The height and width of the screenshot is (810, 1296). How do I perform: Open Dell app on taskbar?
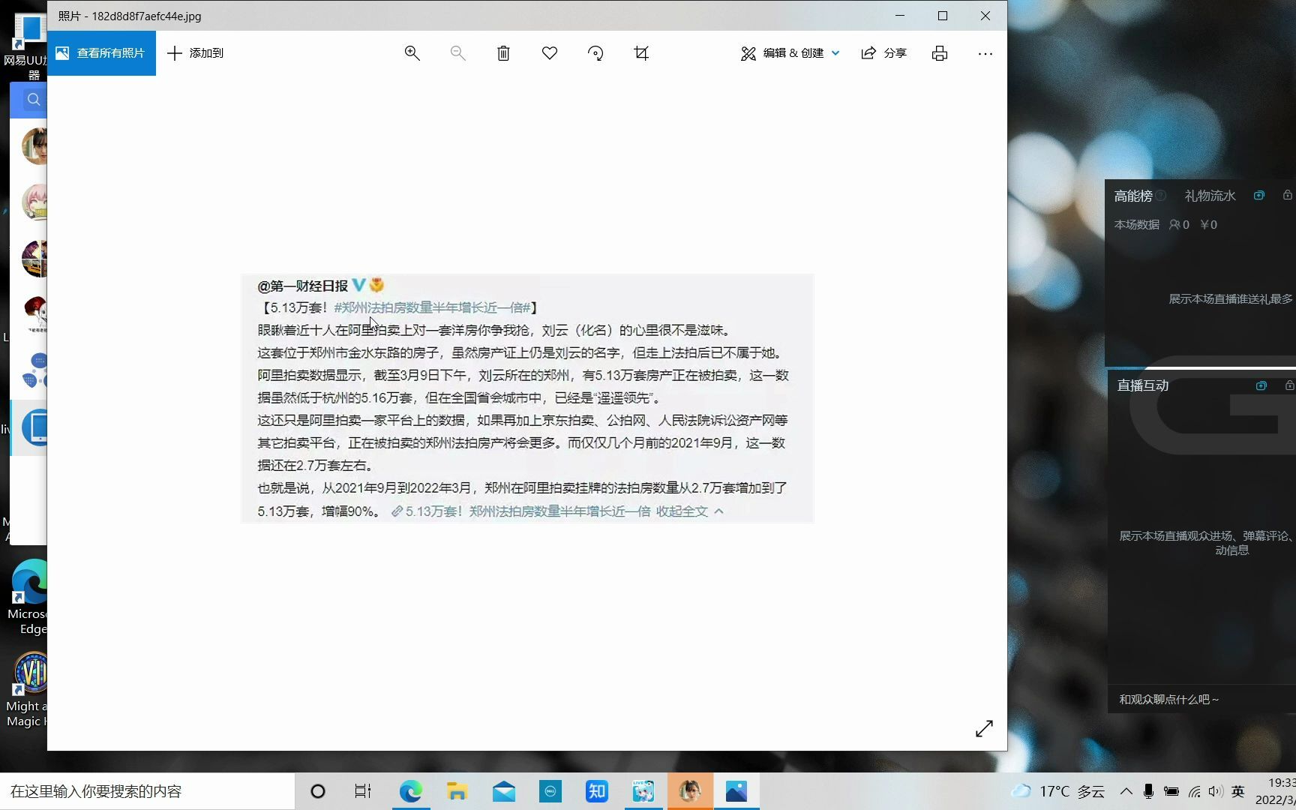click(x=550, y=791)
